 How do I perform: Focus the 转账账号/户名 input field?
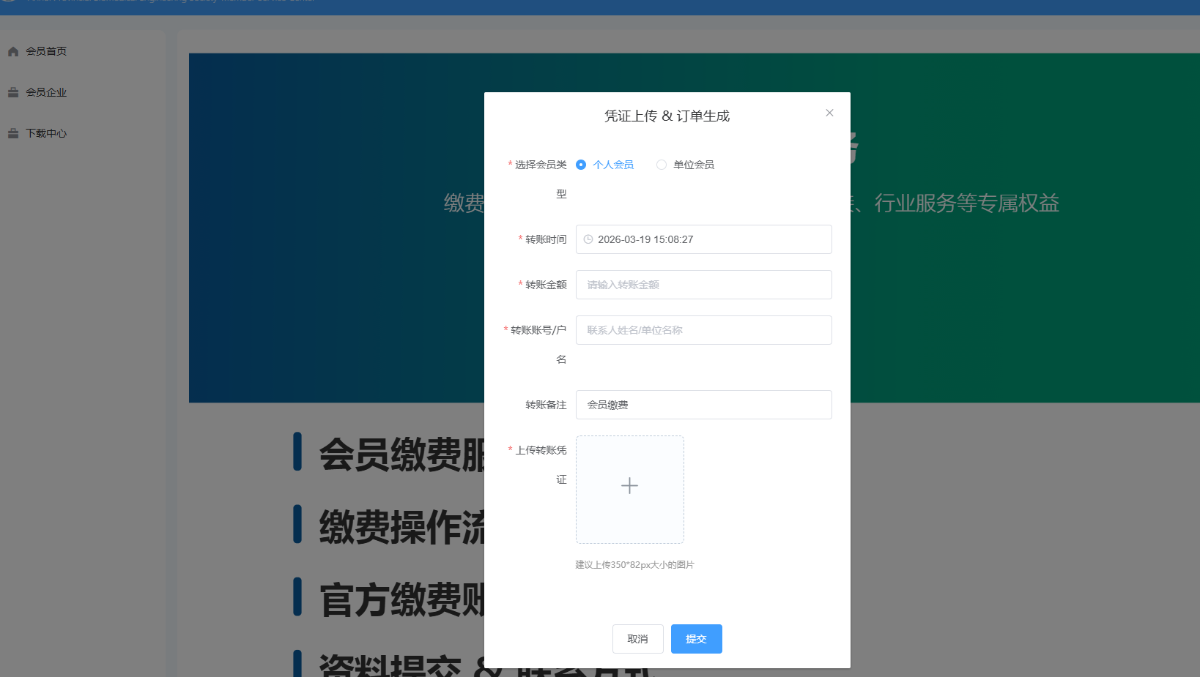coord(704,330)
